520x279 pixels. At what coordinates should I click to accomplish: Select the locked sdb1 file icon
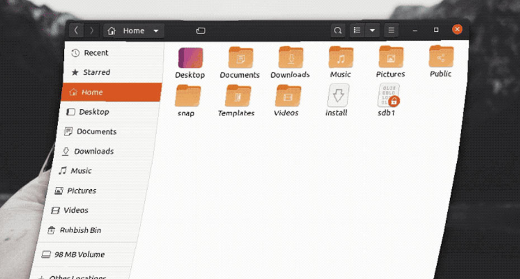click(389, 95)
